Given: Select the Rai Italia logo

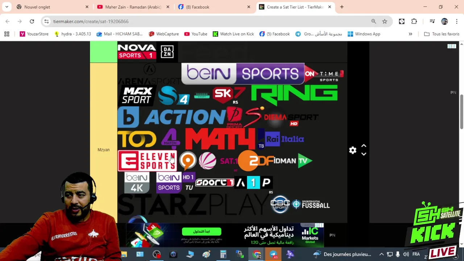Looking at the screenshot, I should (284, 139).
